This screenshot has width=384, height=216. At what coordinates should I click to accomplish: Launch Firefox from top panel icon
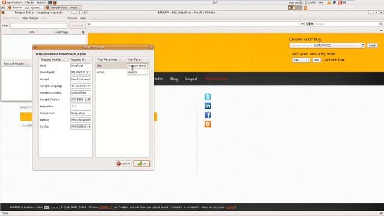coord(55,2)
